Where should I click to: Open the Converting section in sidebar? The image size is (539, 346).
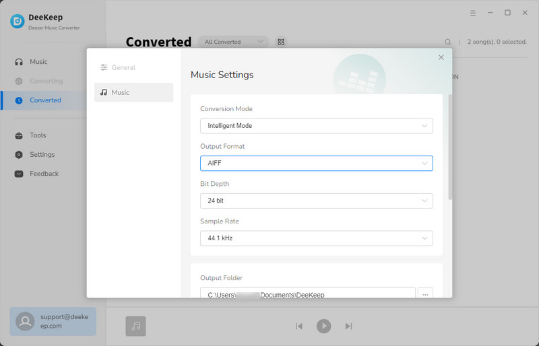pyautogui.click(x=46, y=81)
